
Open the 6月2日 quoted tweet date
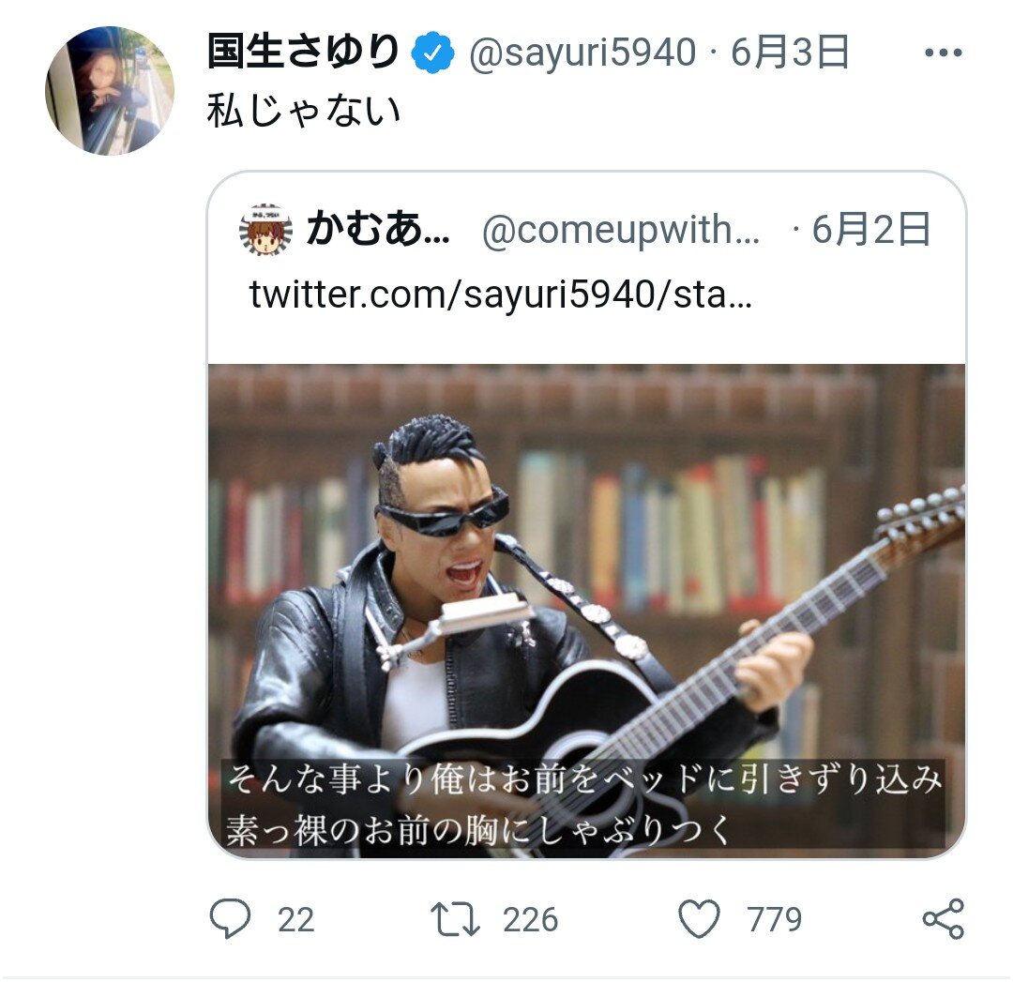870,230
